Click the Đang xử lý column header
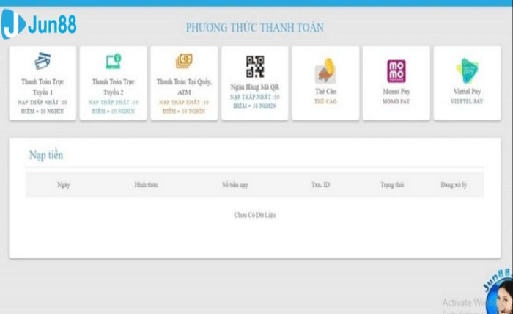 tap(454, 185)
